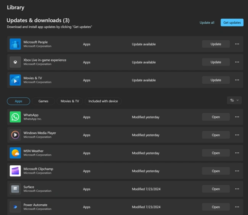
Task: Open more options for Movies & TV update
Action: tap(237, 80)
